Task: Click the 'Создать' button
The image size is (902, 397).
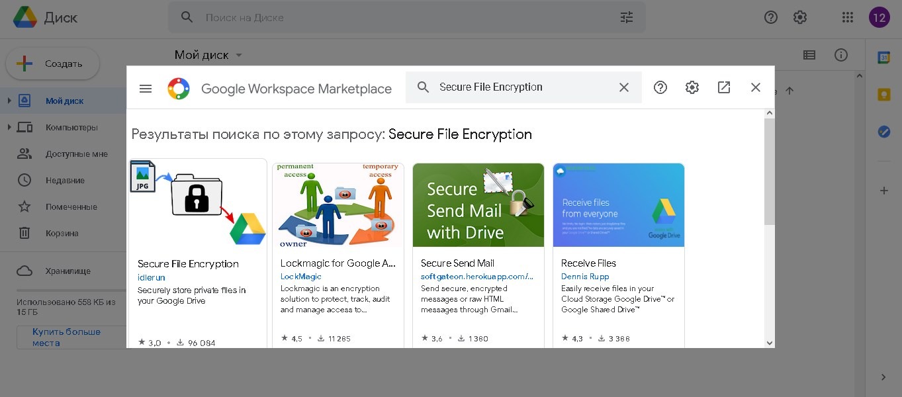Action: tap(53, 64)
